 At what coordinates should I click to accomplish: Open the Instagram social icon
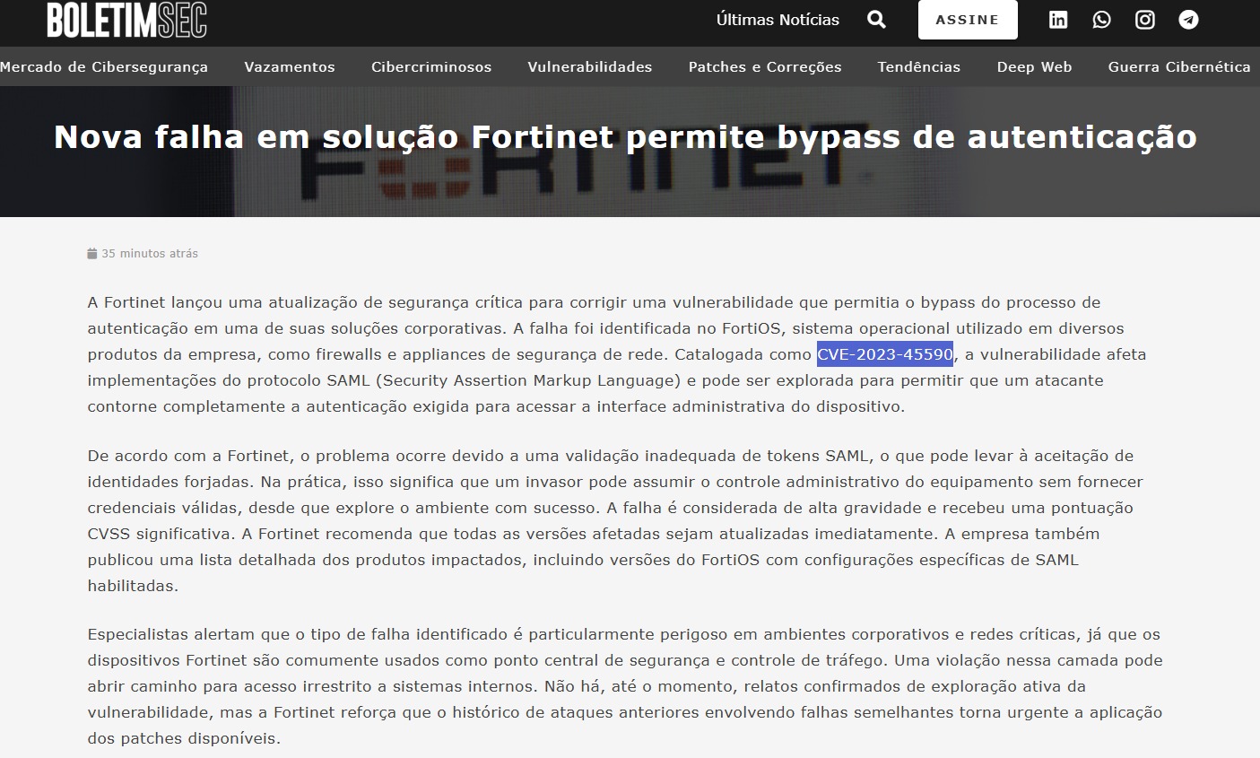click(1145, 20)
